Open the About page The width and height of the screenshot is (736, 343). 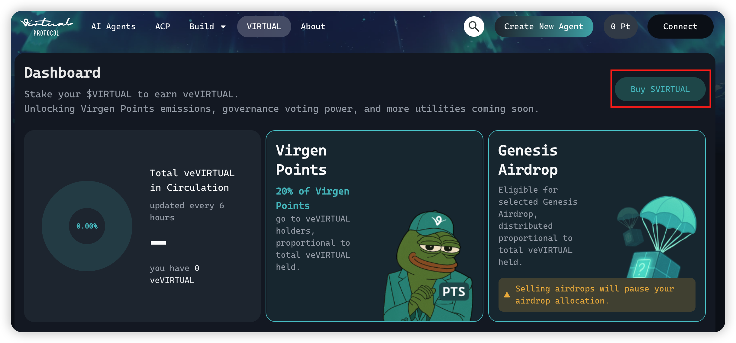coord(313,27)
